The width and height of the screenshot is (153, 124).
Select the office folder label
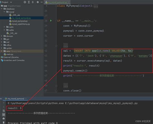pos(9,45)
